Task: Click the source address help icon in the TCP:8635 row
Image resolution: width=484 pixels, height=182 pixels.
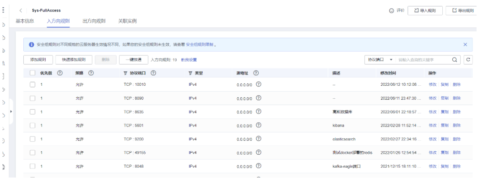Action: [259, 112]
